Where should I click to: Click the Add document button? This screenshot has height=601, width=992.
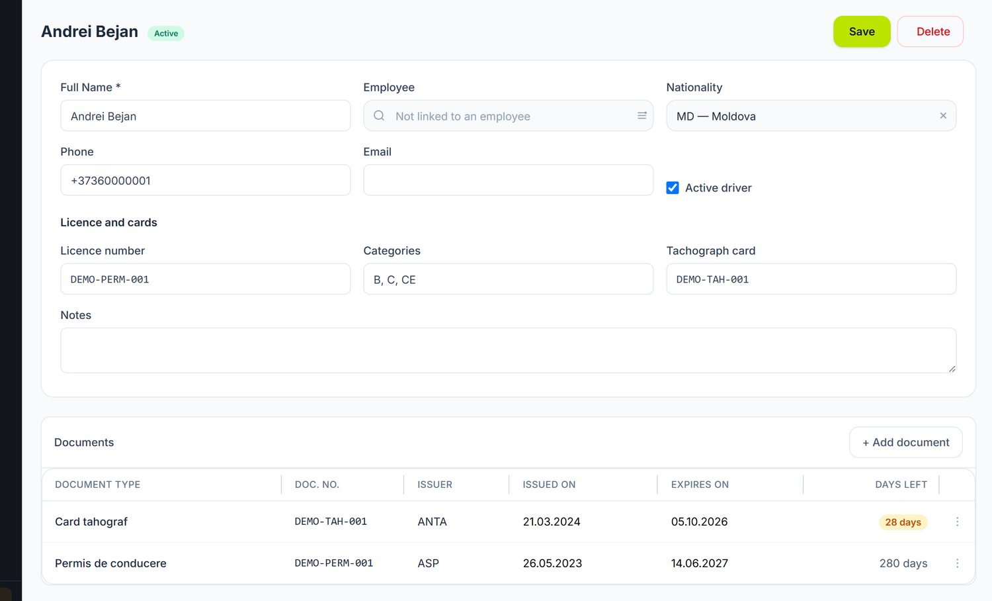[905, 442]
